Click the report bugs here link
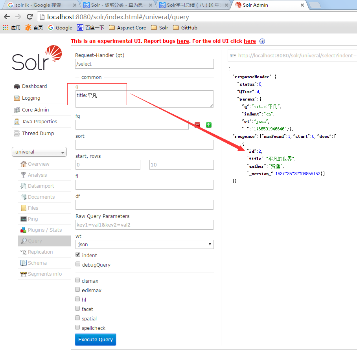The height and width of the screenshot is (353, 357). click(x=183, y=41)
